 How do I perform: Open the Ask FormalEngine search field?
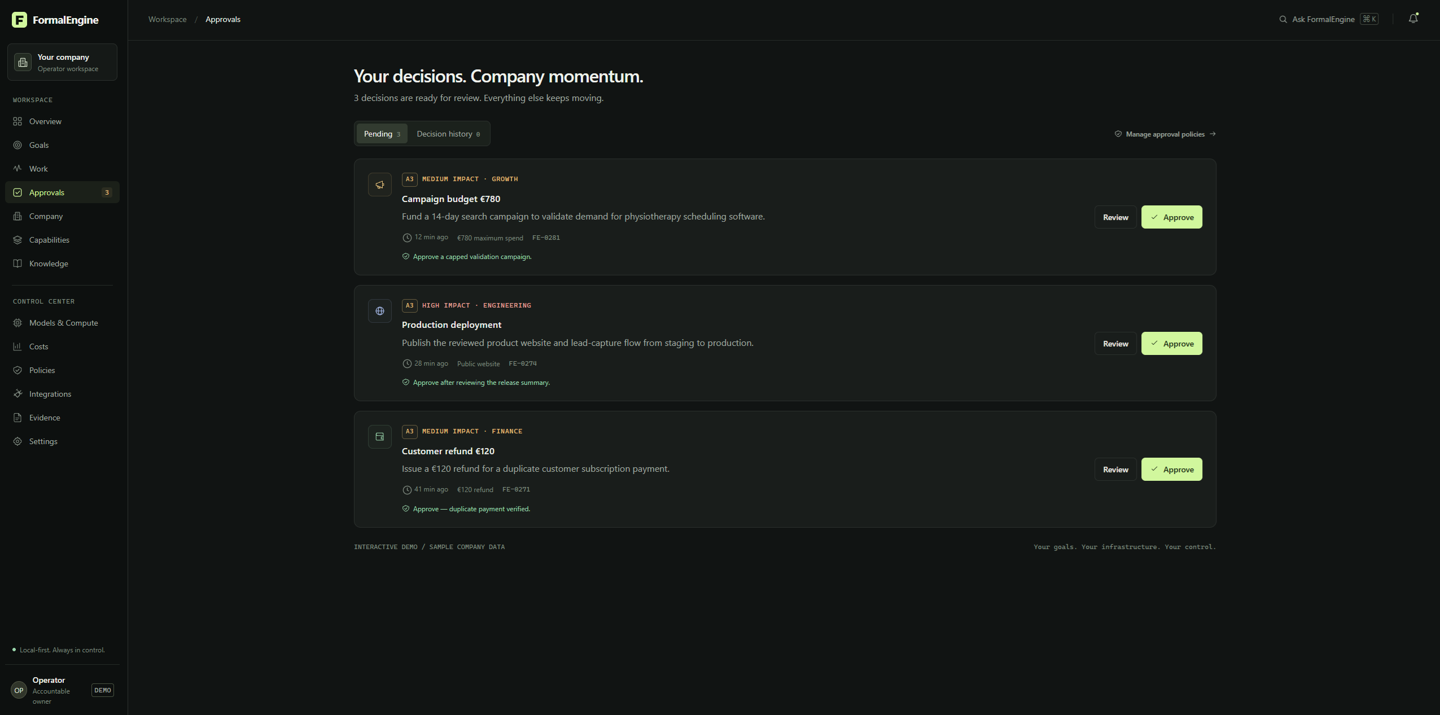click(x=1329, y=19)
